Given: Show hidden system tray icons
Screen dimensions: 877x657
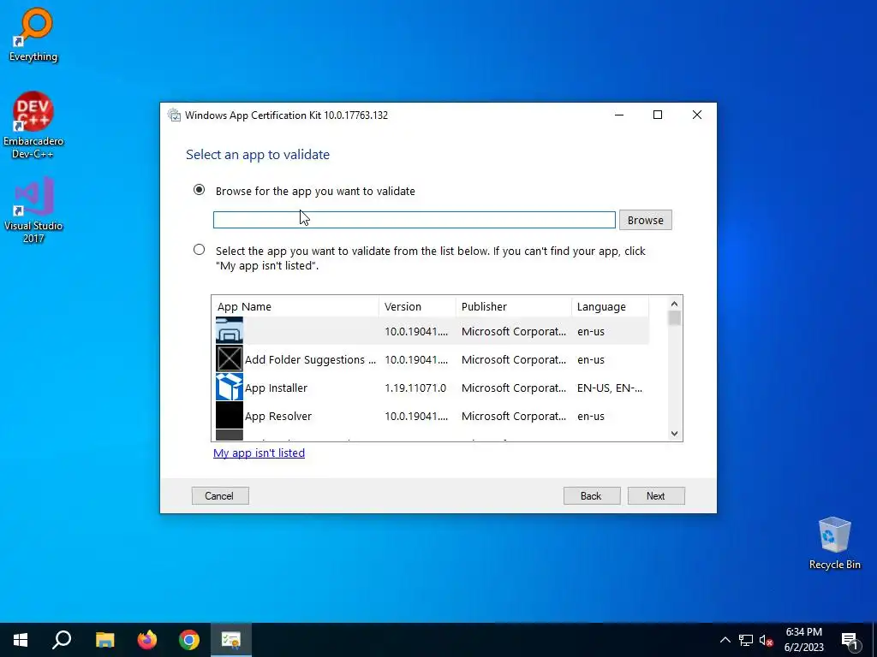Looking at the screenshot, I should coord(725,640).
